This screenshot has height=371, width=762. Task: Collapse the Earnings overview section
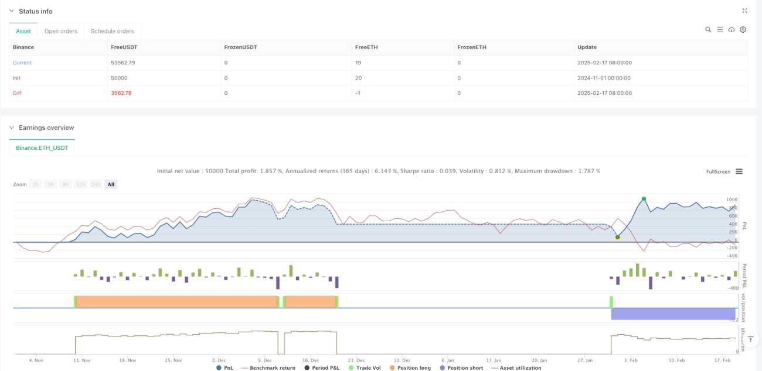point(12,128)
